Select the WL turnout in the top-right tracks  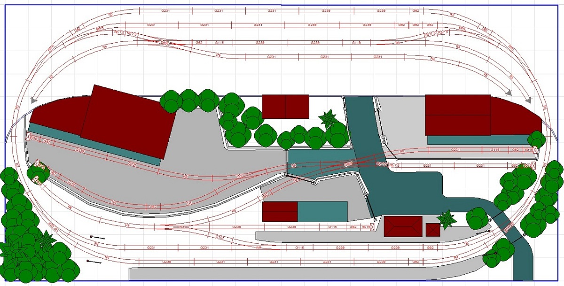(x=398, y=43)
